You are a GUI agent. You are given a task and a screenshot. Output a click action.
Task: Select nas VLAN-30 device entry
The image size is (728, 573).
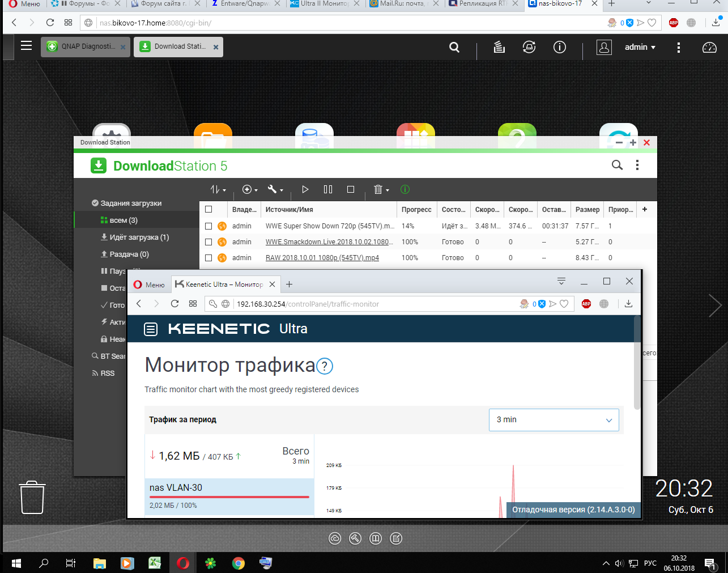tap(229, 496)
